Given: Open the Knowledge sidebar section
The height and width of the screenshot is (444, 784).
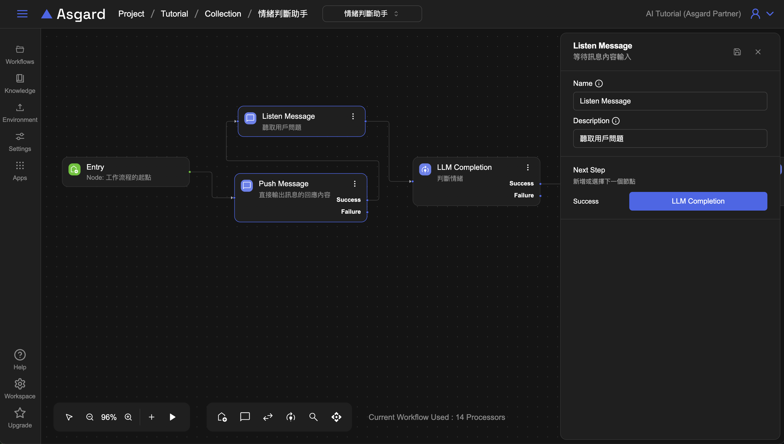Looking at the screenshot, I should pyautogui.click(x=20, y=84).
